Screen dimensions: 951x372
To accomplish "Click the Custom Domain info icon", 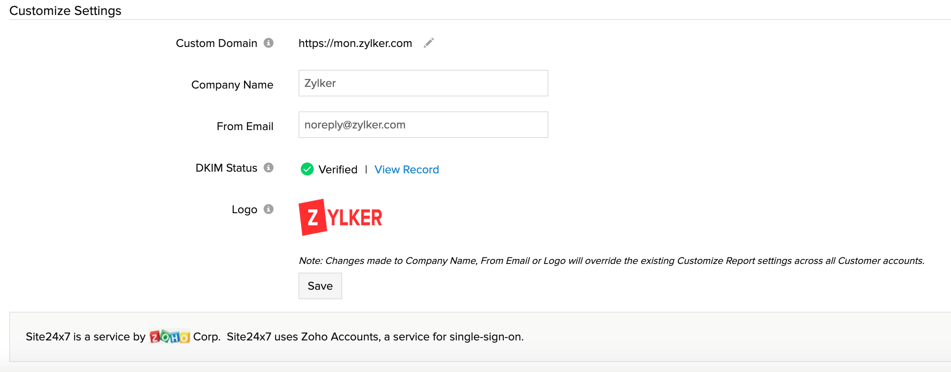I will (x=269, y=43).
